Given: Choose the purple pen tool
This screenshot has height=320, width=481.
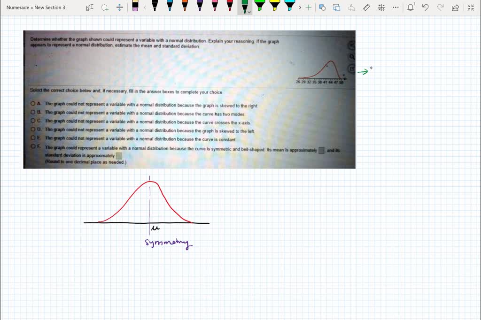Looking at the screenshot, I should point(200,7).
